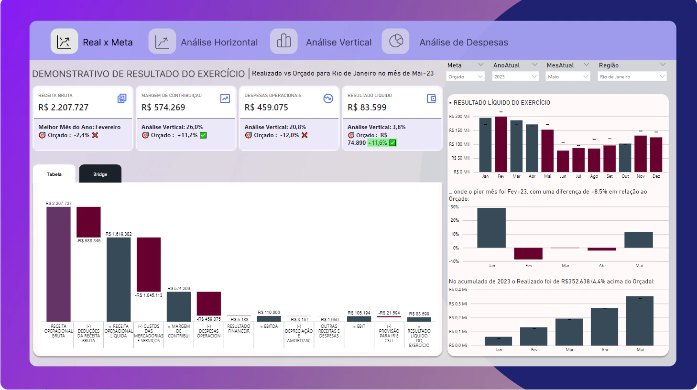Click Mai bar in accumulated chart
Image resolution: width=697 pixels, height=390 pixels.
640,321
